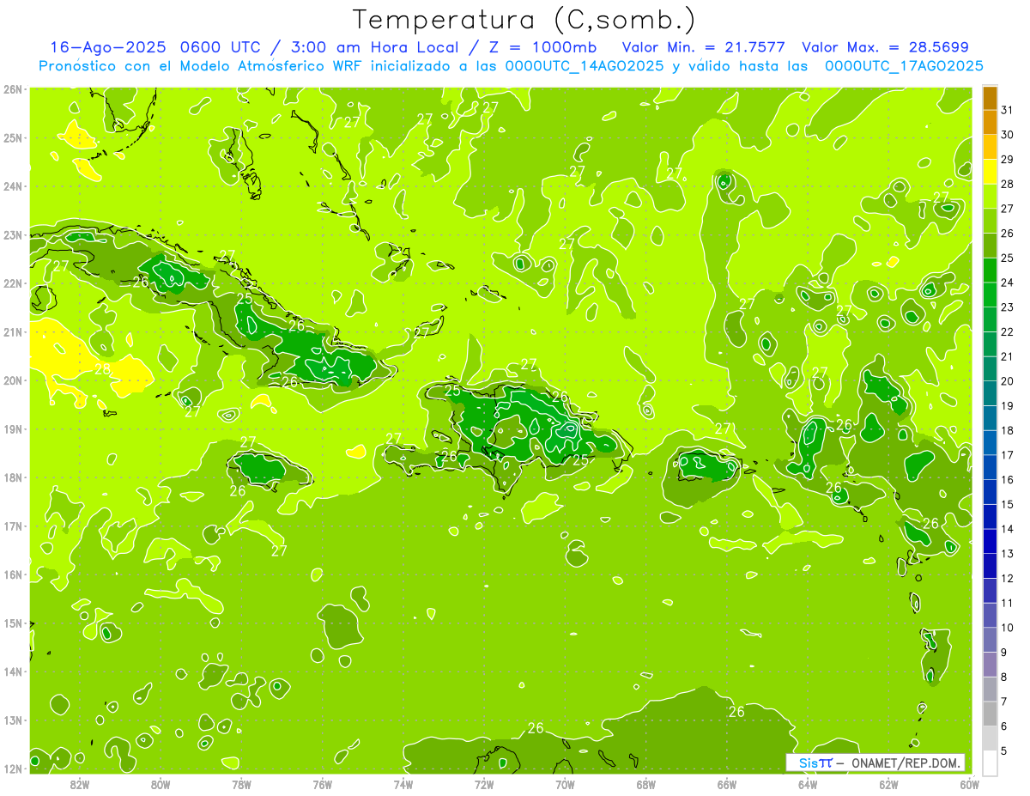Pick the teal swatch between 19 and 20
The image size is (1030, 796).
pos(990,393)
